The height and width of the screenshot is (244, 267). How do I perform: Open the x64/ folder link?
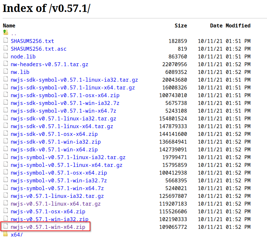click(17, 235)
